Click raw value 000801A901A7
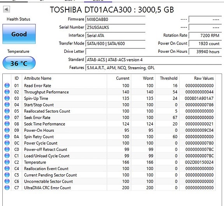Screen dimensions: 224x206 [199, 99]
